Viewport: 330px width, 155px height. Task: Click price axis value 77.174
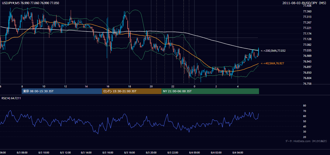pyautogui.click(x=307, y=34)
